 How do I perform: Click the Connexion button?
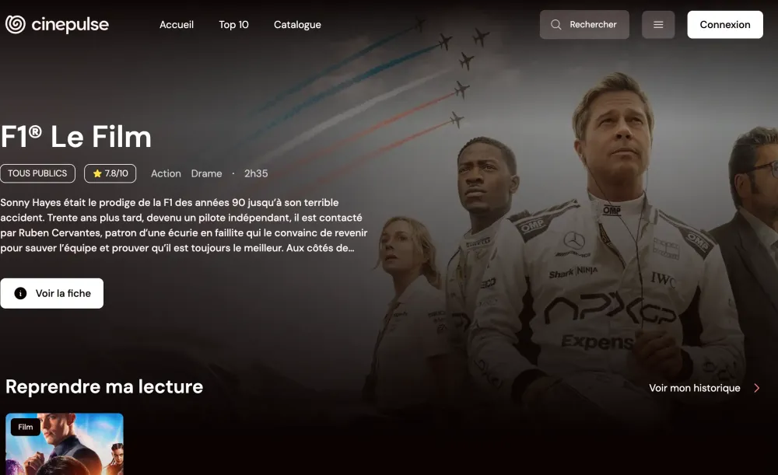[725, 25]
